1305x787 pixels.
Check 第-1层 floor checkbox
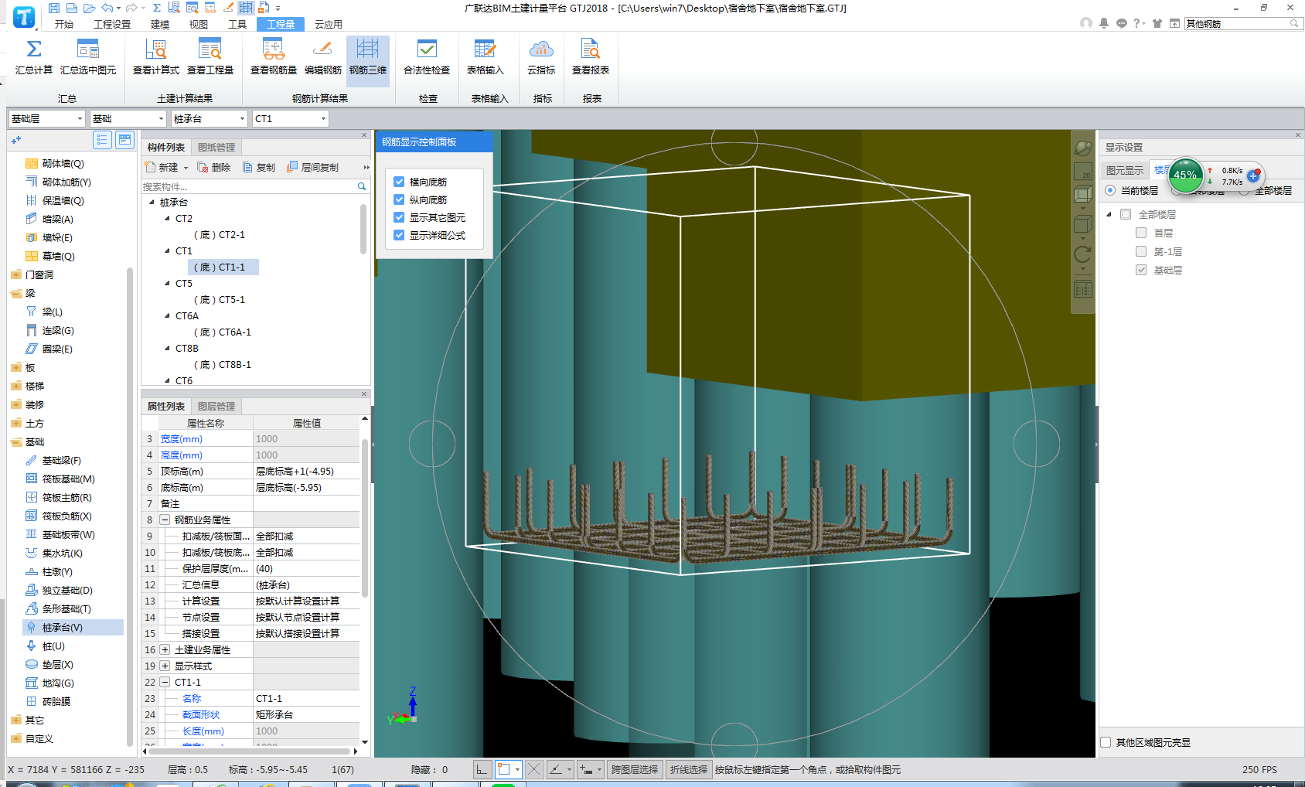tap(1141, 251)
